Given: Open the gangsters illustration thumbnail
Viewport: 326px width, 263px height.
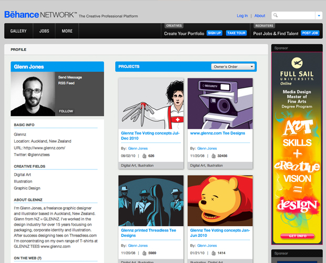Looking at the screenshot, I should click(151, 200).
